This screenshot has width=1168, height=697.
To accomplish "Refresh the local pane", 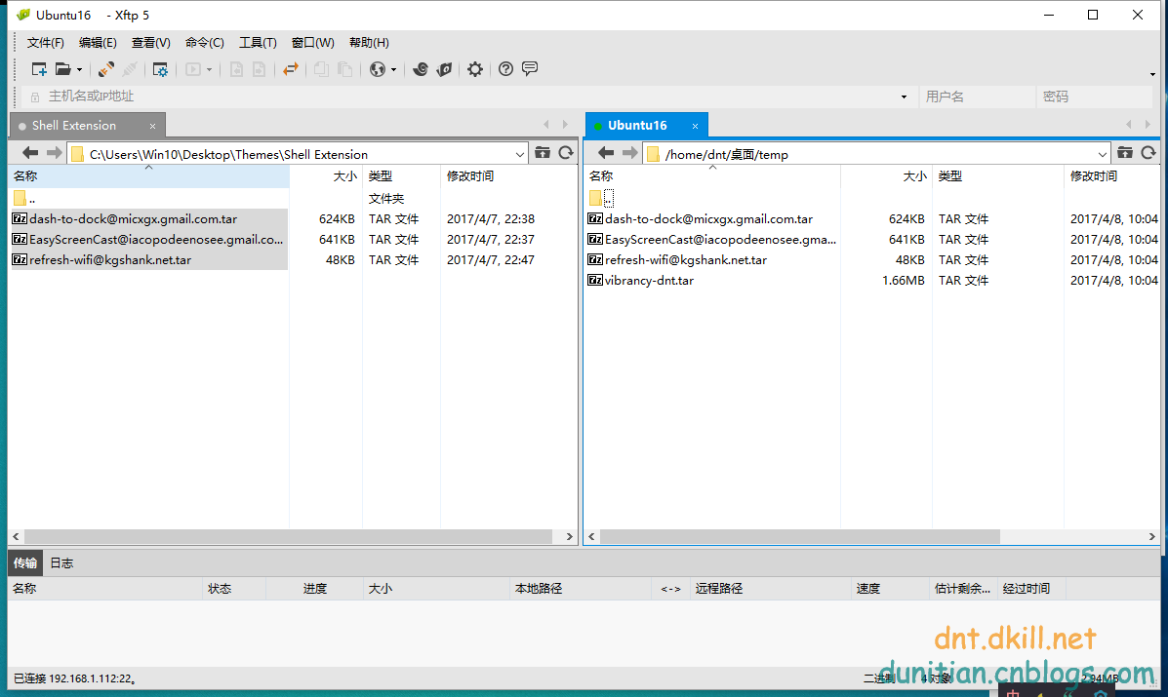I will pyautogui.click(x=566, y=152).
